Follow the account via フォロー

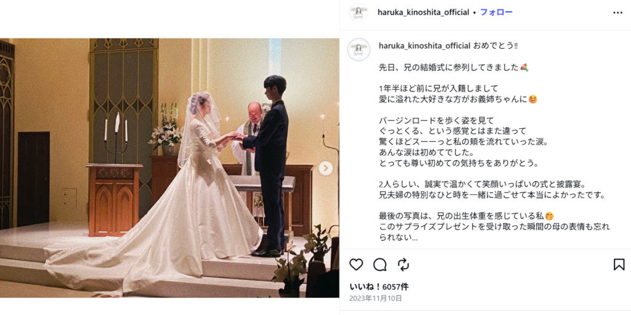click(x=496, y=12)
